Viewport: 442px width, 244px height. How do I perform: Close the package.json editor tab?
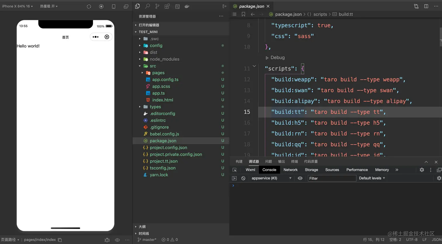[x=268, y=6]
